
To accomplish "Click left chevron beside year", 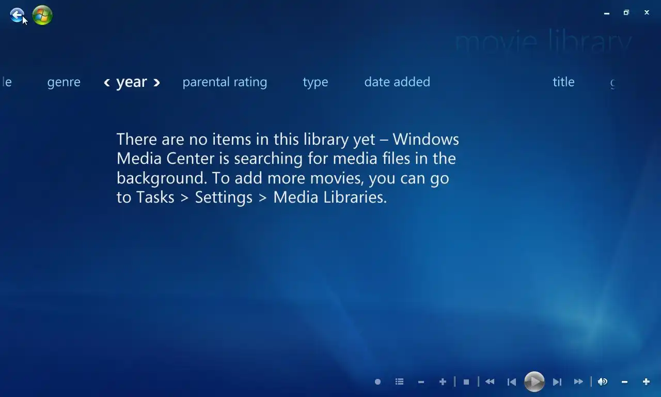I will [107, 82].
